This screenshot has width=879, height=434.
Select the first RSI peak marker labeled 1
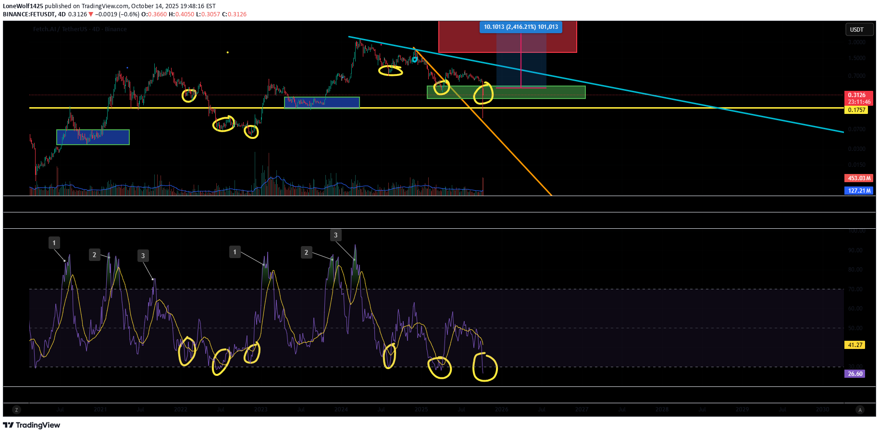54,243
